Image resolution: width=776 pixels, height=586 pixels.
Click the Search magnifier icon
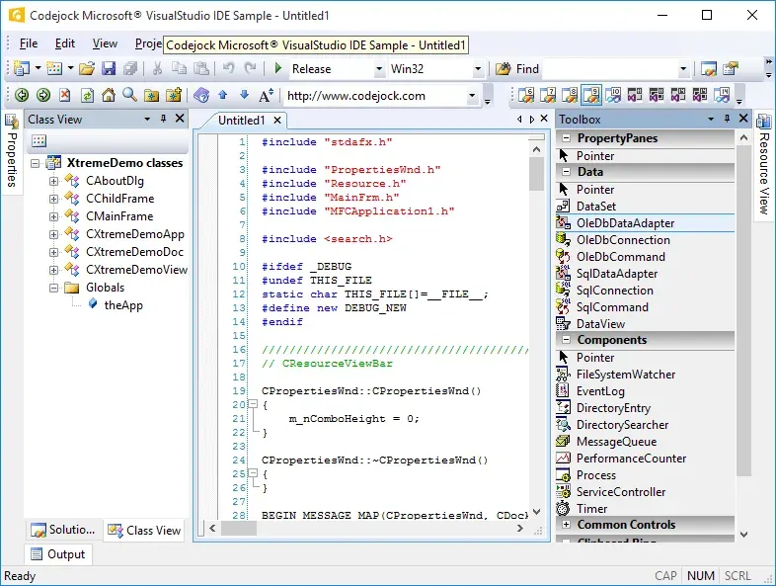[x=129, y=95]
